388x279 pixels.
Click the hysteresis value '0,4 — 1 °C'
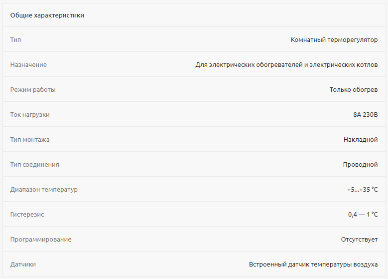363,215
